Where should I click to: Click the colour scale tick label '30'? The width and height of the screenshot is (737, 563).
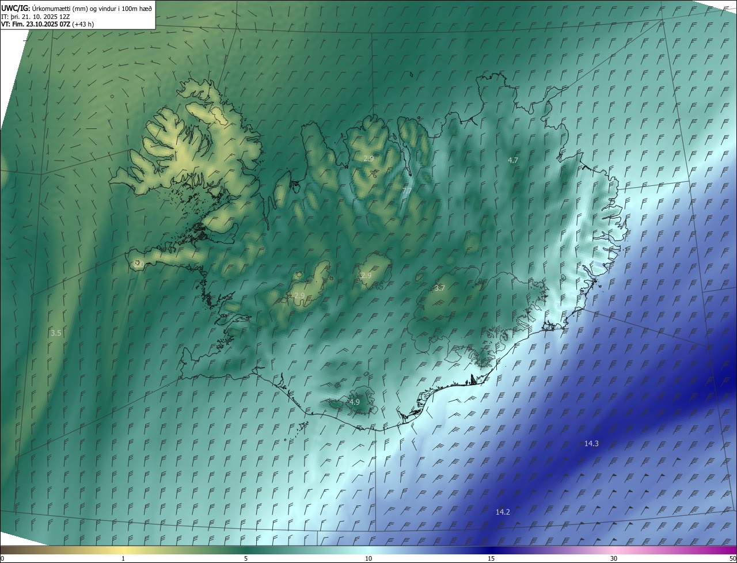(614, 558)
